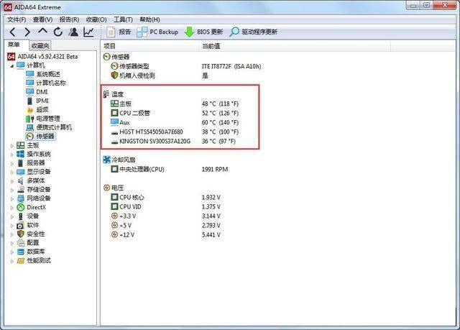460x330 pixels.
Task: Click the 配置 tree icon
Action: click(x=21, y=243)
